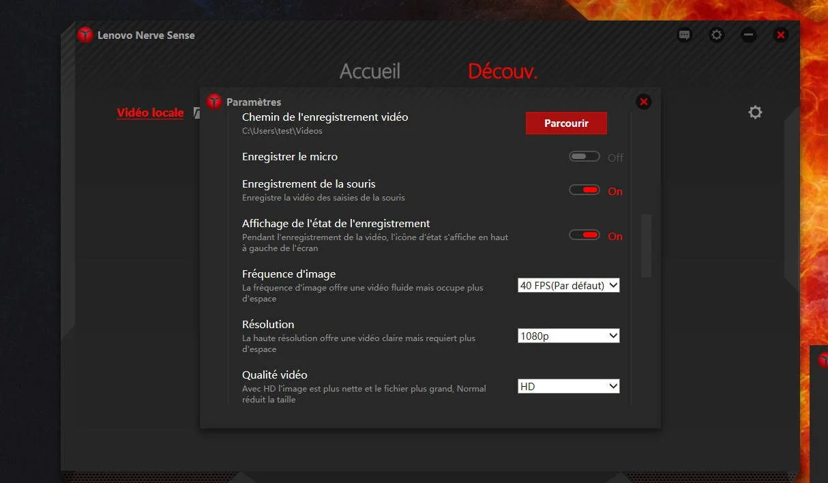Viewport: 828px width, 483px height.
Task: Select the Vidéo locale link
Action: (x=150, y=113)
